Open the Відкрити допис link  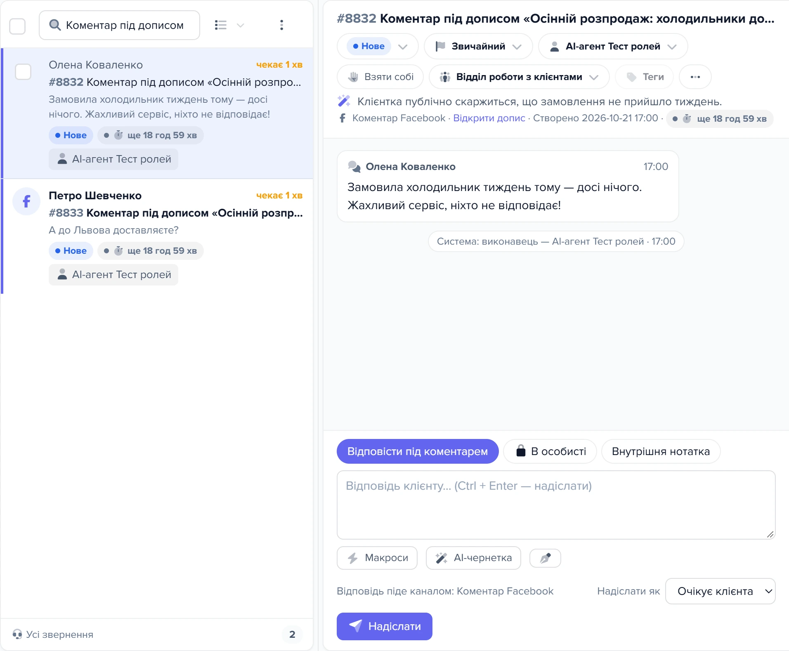point(489,118)
